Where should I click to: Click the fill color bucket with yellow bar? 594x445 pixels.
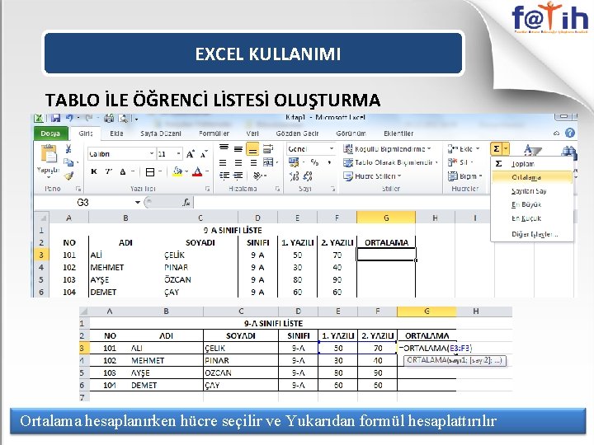coord(177,172)
